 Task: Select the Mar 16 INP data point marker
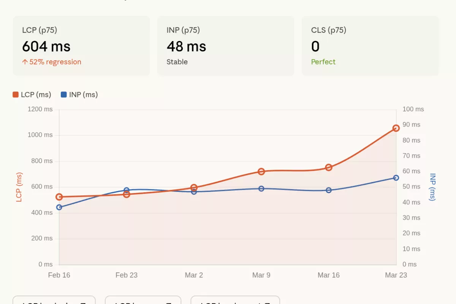(328, 190)
